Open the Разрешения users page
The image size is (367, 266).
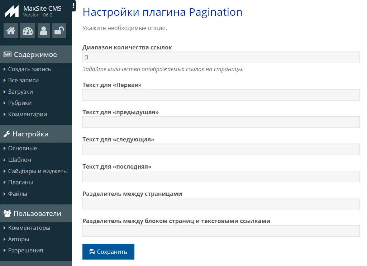tap(25, 251)
